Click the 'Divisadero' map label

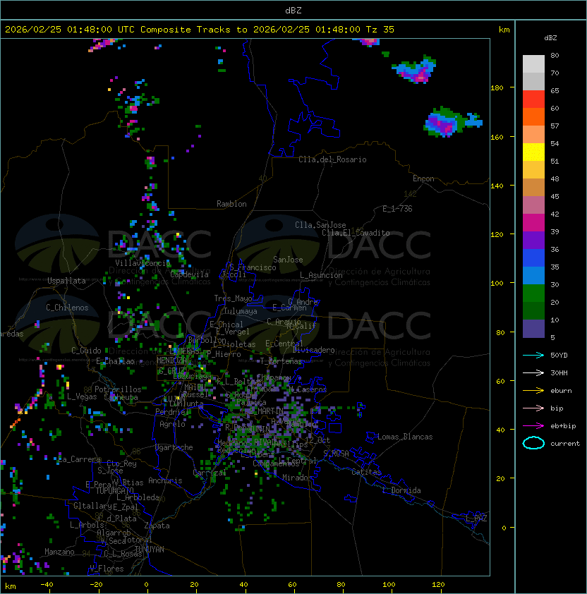(313, 350)
